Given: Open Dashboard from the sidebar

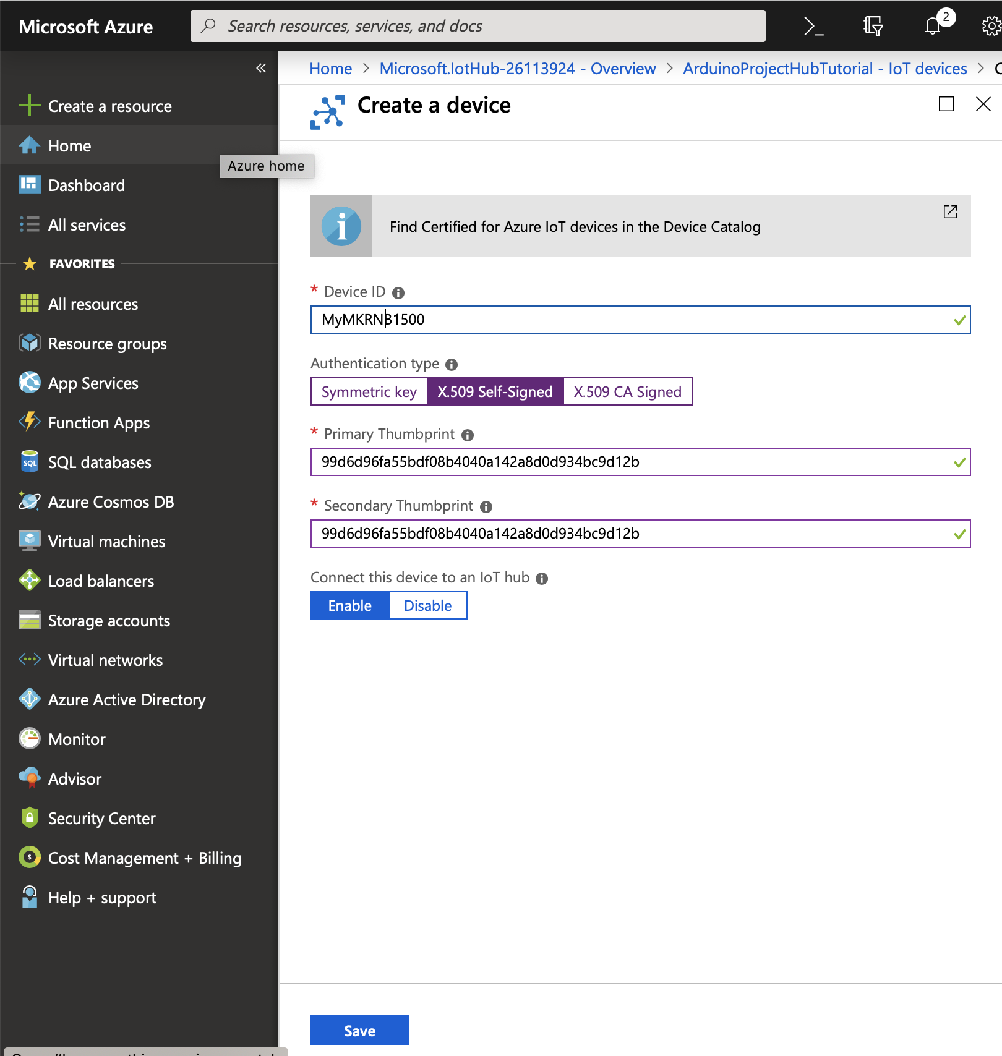Looking at the screenshot, I should [86, 185].
